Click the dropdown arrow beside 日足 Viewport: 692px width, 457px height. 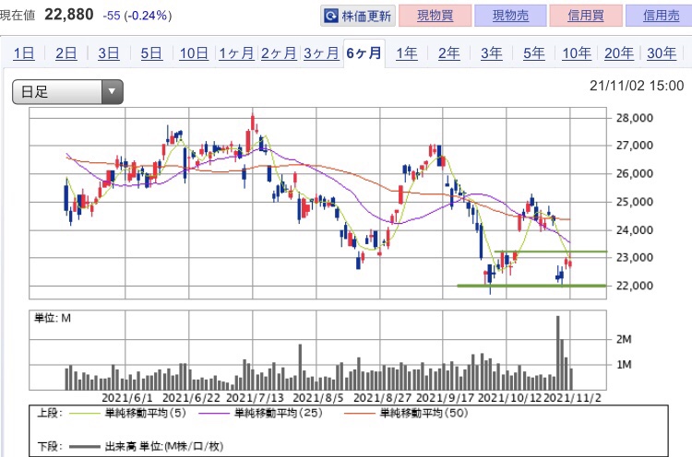[112, 91]
